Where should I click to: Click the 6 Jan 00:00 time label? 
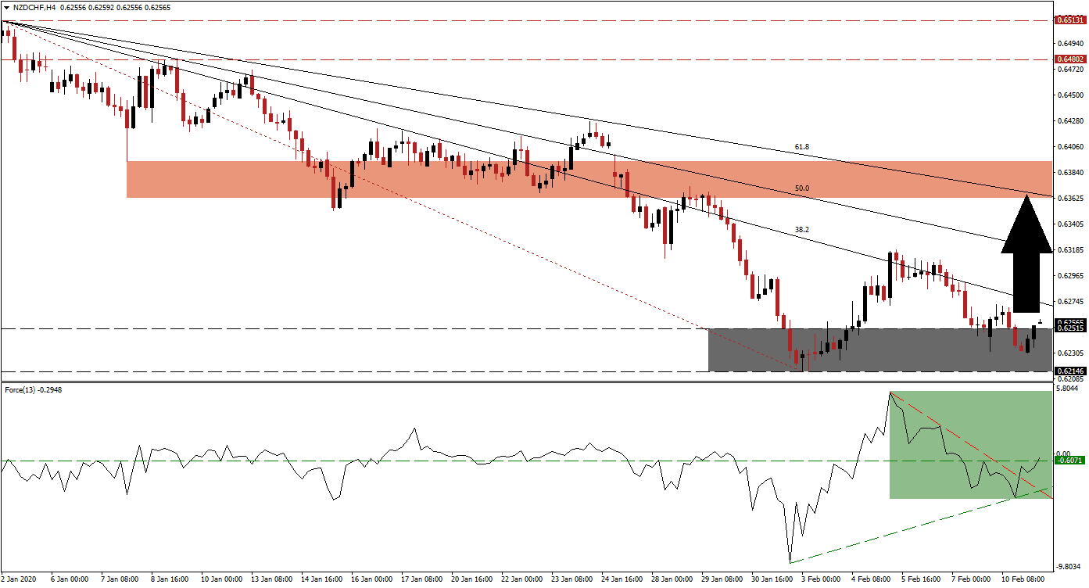70,579
